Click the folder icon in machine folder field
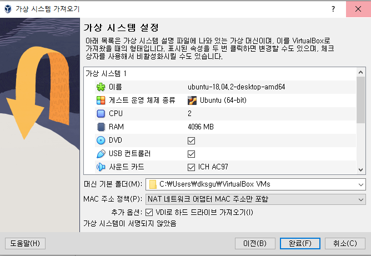This screenshot has height=256, width=371. tap(153, 184)
